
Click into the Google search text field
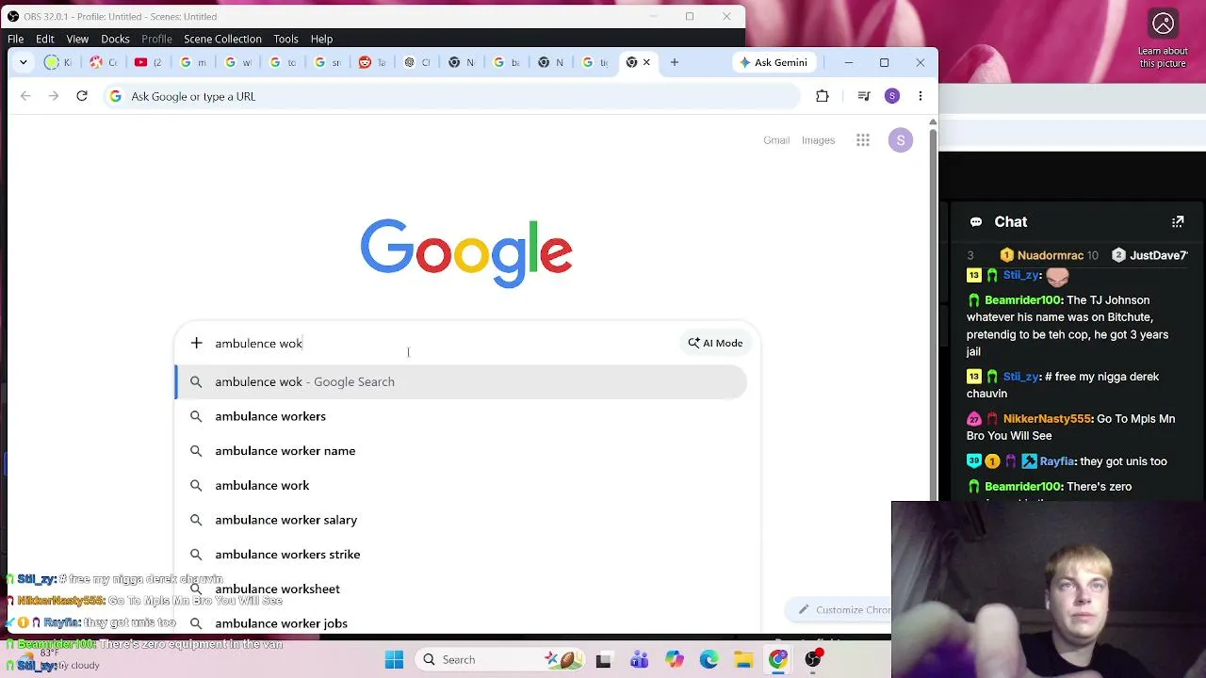(443, 343)
